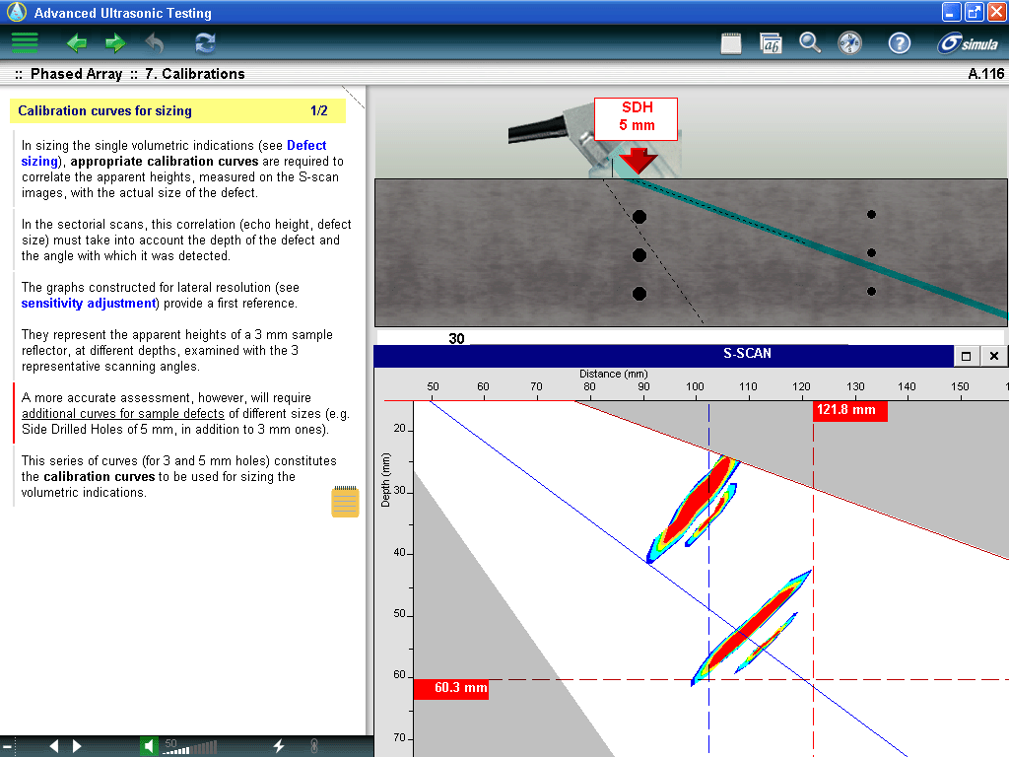Viewport: 1009px width, 757px height.
Task: Click the refresh page icon in toolbar
Action: (x=205, y=43)
